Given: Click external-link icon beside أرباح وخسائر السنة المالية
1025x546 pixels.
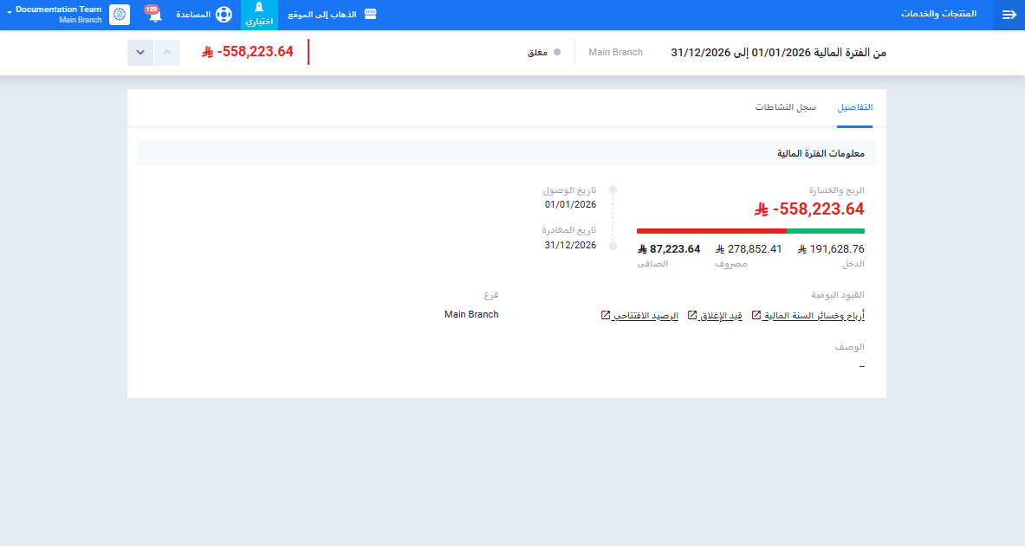Looking at the screenshot, I should point(756,316).
